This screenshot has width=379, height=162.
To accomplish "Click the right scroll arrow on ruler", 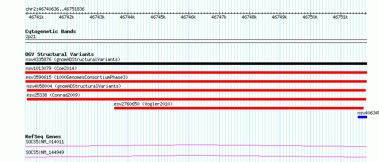I will pos(366,14).
